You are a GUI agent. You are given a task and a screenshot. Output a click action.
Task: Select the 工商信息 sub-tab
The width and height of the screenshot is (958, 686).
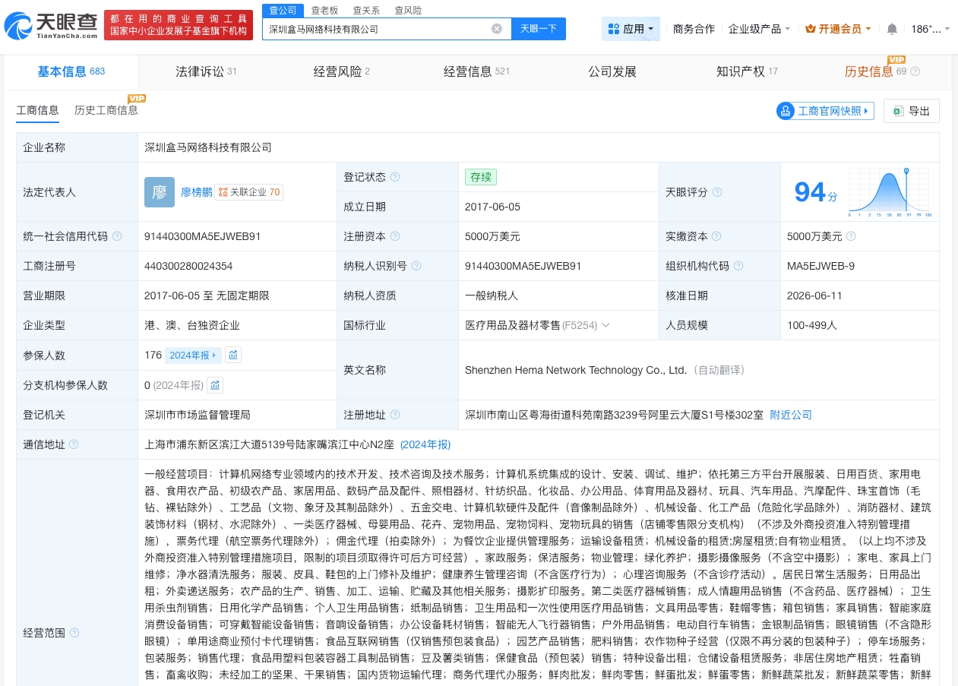(37, 110)
